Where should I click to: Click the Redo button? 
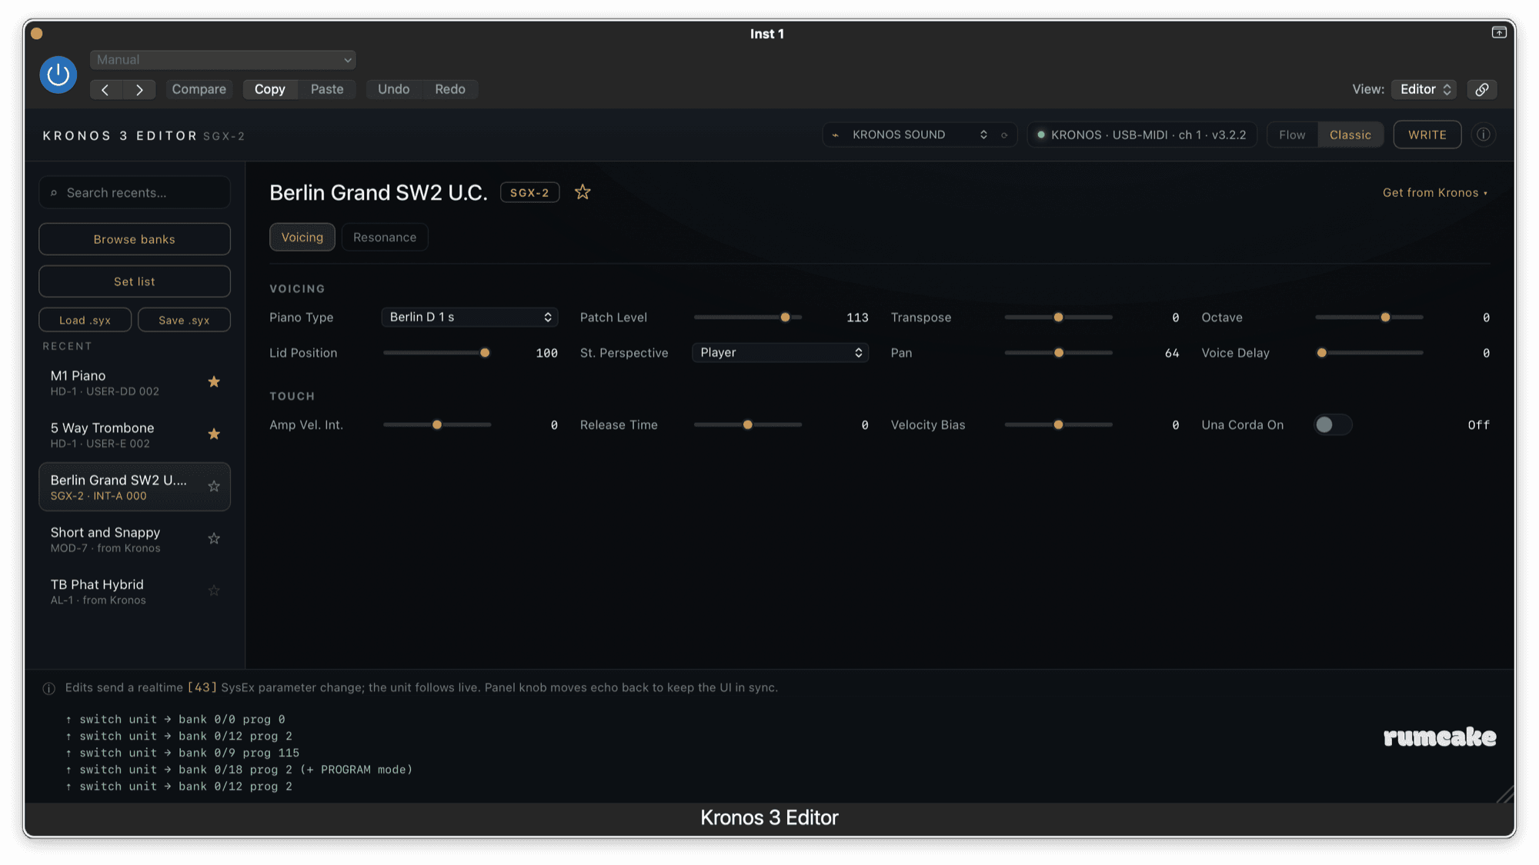click(450, 89)
